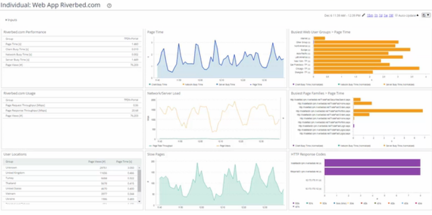Viewport: 432px width, 215px height.
Task: Toggle Page Time legend entry in Page Time chart
Action: tap(256, 84)
